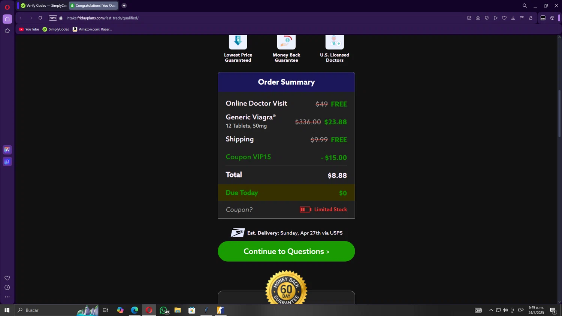Click the address bar URL field

coord(262,18)
